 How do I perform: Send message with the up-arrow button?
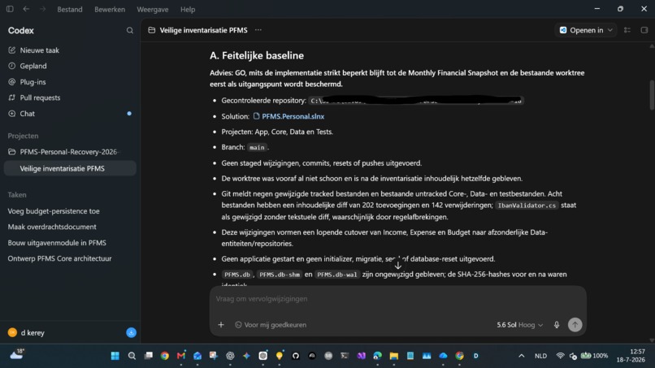575,325
